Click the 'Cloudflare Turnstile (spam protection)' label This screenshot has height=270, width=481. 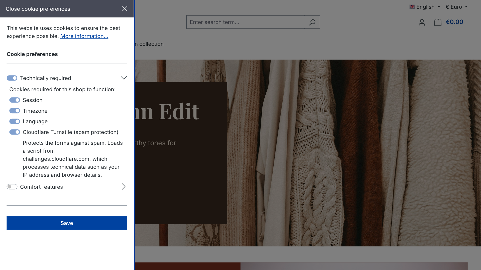70,132
